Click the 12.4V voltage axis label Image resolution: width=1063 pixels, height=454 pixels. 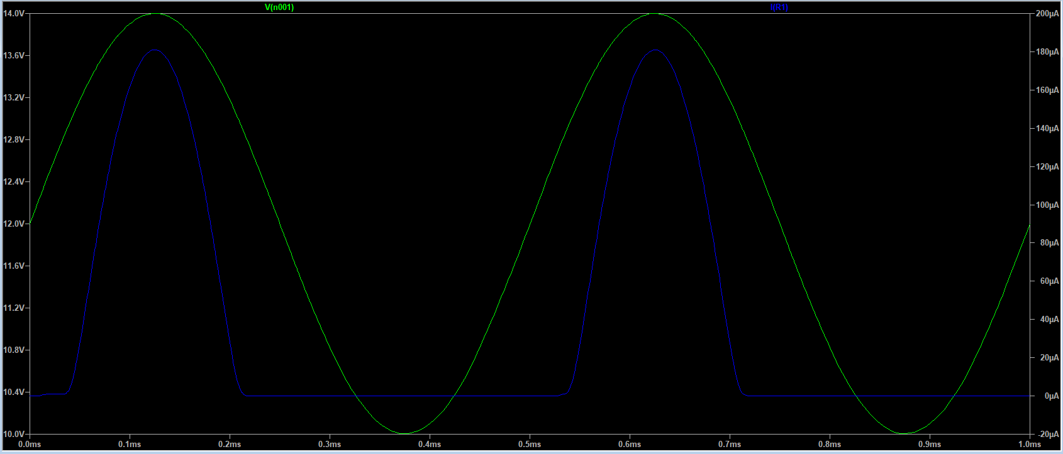coord(14,182)
